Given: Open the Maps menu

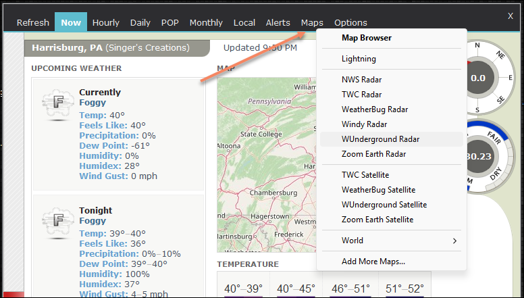Looking at the screenshot, I should click(x=312, y=22).
